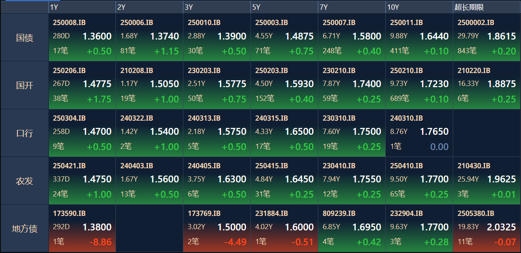Click the 国债 row header
The width and height of the screenshot is (521, 253).
coord(25,38)
